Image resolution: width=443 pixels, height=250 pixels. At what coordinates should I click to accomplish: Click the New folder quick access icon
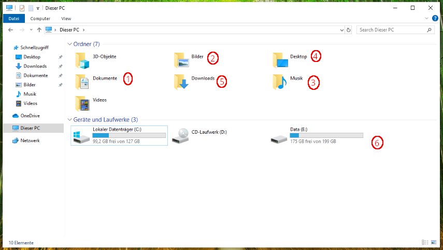[x=31, y=8]
